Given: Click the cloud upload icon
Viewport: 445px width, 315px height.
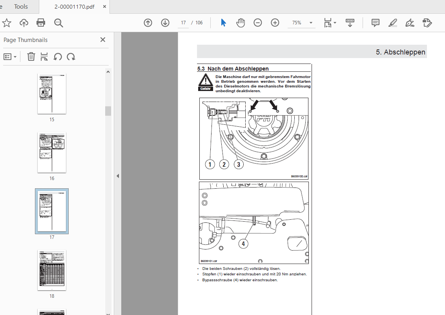Looking at the screenshot, I should pyautogui.click(x=24, y=23).
